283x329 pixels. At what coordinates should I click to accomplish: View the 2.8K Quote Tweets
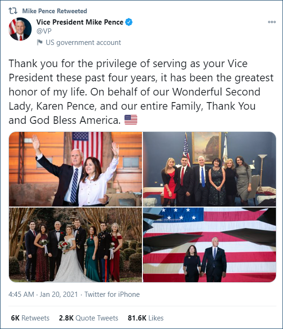89,318
